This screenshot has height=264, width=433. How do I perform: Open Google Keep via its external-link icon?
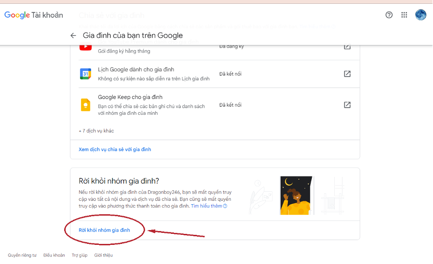347,105
